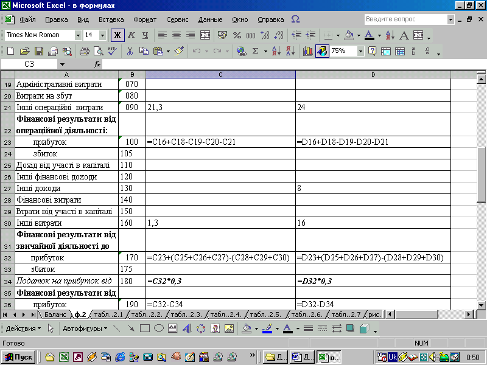
Task: Open the Правка menu
Action: 57,19
